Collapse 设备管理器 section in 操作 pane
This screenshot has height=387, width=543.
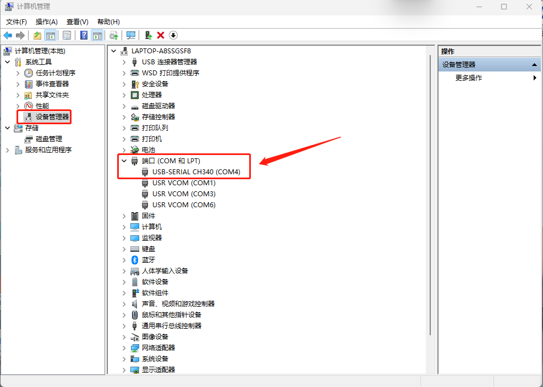click(534, 65)
